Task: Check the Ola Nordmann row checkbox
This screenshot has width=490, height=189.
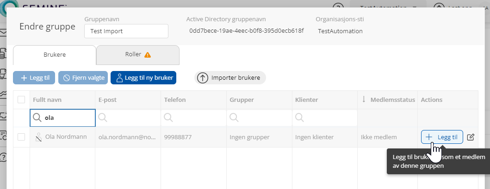Action: coord(21,137)
